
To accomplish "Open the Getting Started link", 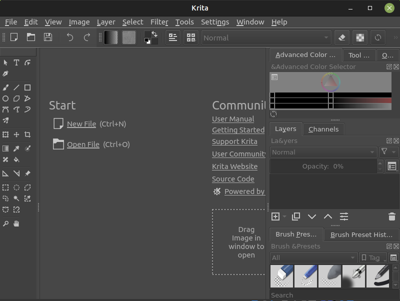I will pyautogui.click(x=238, y=130).
